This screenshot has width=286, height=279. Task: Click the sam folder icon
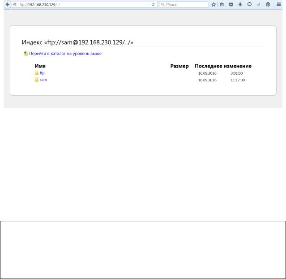tap(37, 80)
